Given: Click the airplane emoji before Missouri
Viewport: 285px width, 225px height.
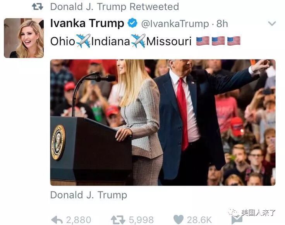Looking at the screenshot, I should click(x=138, y=41).
